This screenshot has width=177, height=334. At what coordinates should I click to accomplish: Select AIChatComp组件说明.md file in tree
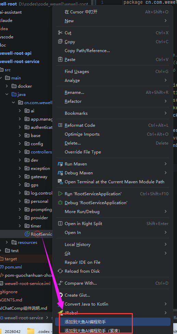point(23,308)
